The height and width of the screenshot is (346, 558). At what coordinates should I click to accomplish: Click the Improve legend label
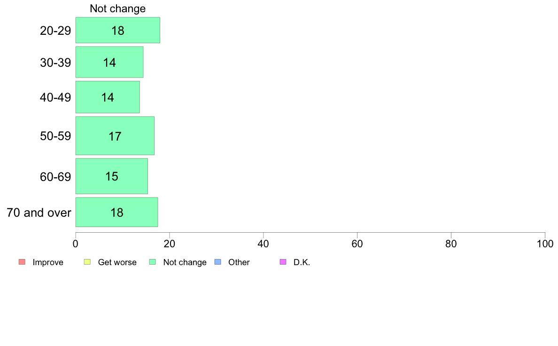(x=48, y=262)
